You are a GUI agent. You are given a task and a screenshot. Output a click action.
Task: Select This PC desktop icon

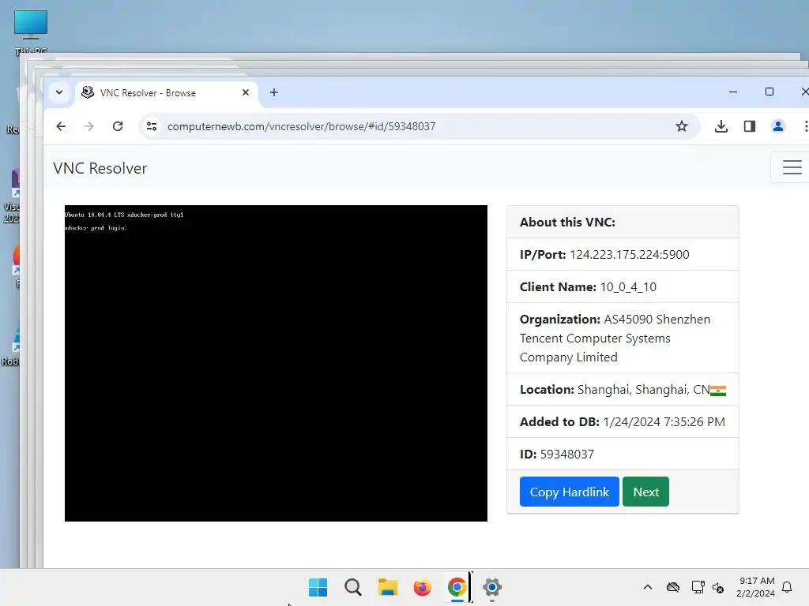coord(31,32)
